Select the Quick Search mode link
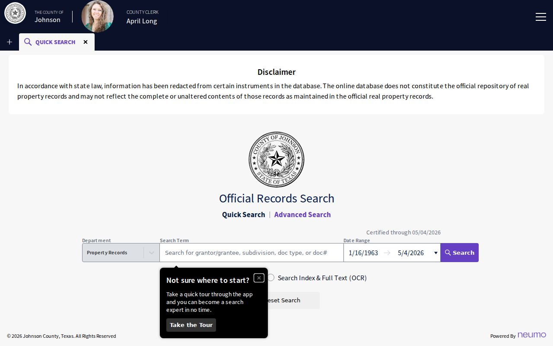This screenshot has height=346, width=553. pos(244,215)
